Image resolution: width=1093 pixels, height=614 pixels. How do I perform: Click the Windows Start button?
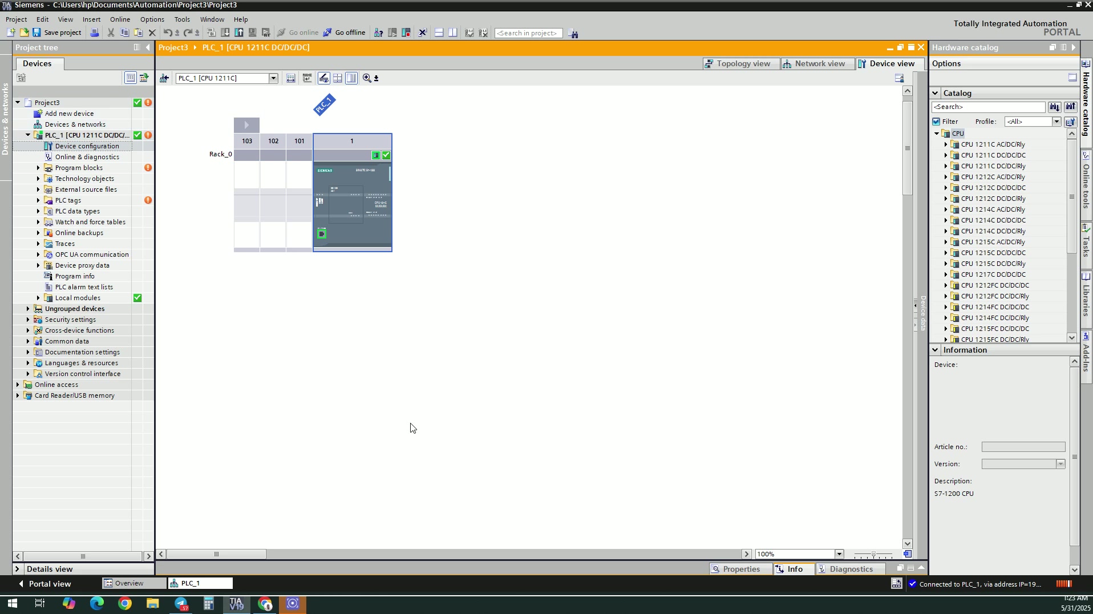tap(11, 604)
